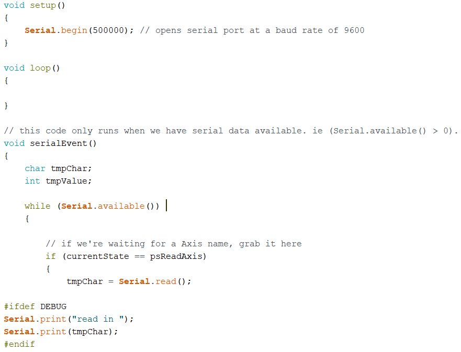
Task: Click 'available' in the while condition
Action: (121, 206)
